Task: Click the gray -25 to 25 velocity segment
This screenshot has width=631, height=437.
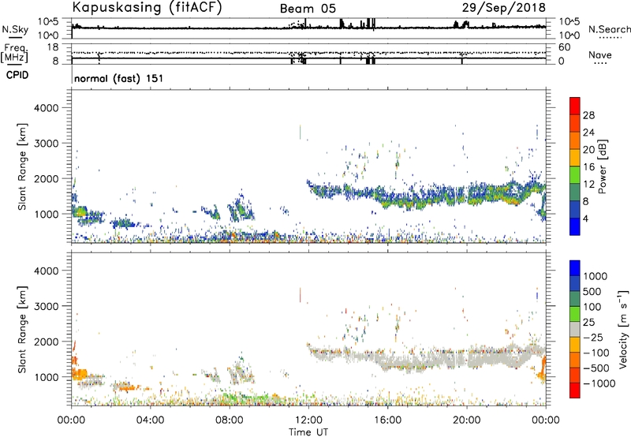Action: coord(575,329)
